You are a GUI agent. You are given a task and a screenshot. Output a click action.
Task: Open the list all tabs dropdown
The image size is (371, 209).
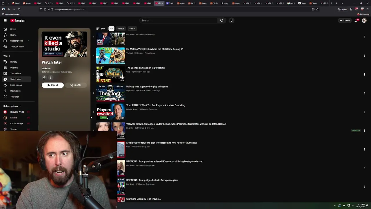(342, 3)
